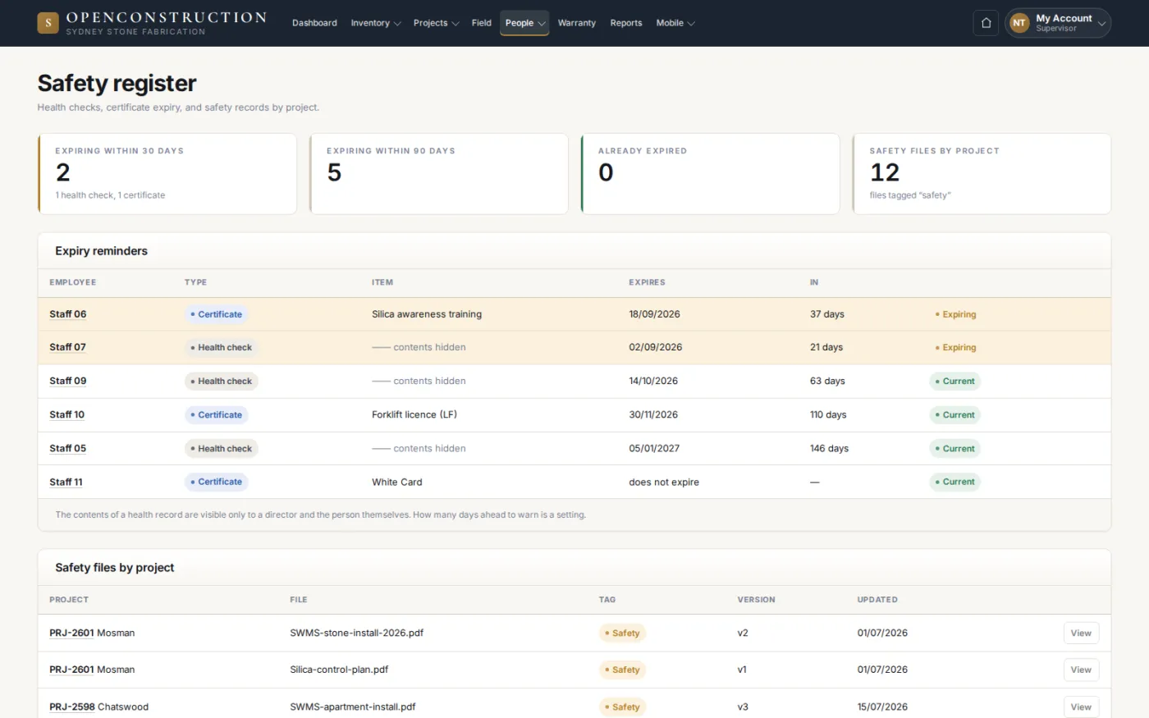Click the Expiring within 30 days card

coord(167,174)
